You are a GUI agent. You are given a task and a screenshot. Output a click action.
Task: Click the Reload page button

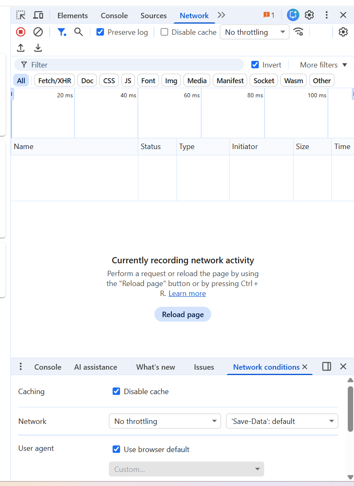(183, 314)
